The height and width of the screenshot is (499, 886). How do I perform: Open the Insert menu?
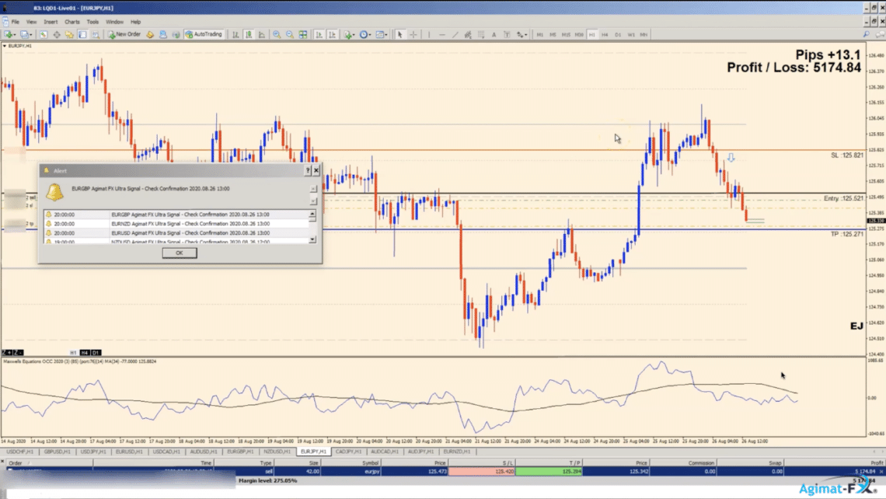tap(51, 21)
